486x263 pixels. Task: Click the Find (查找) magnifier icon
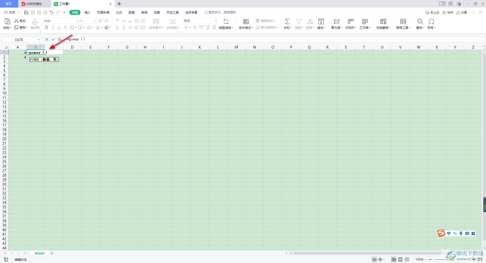[x=420, y=21]
